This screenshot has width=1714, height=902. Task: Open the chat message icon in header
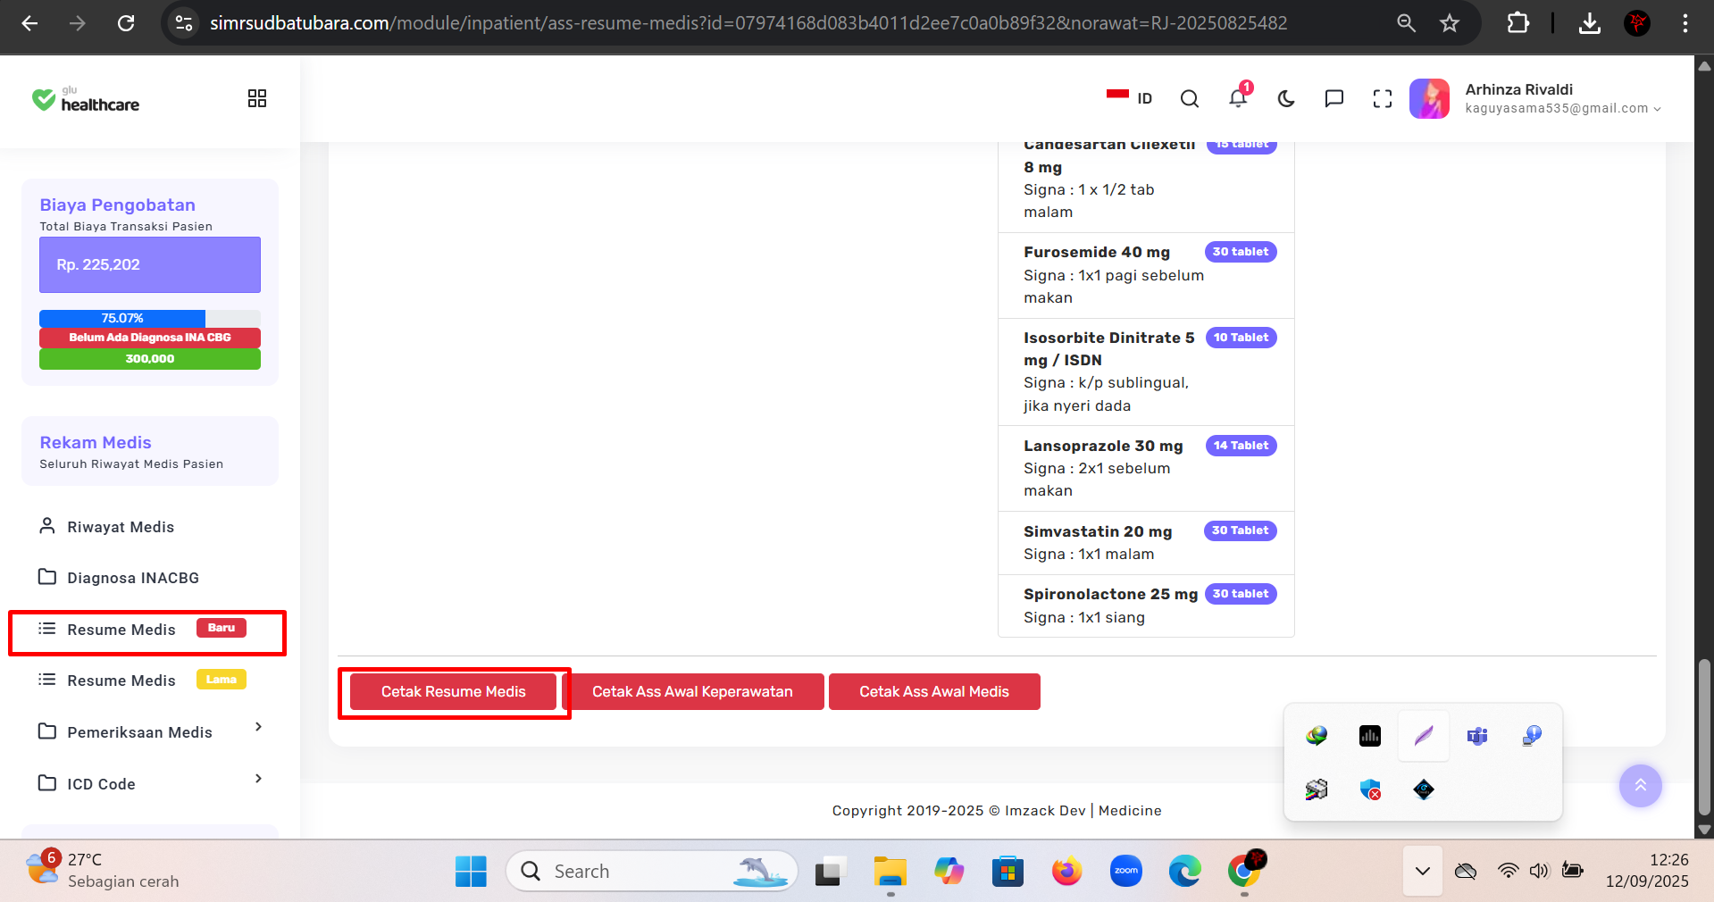coord(1334,98)
